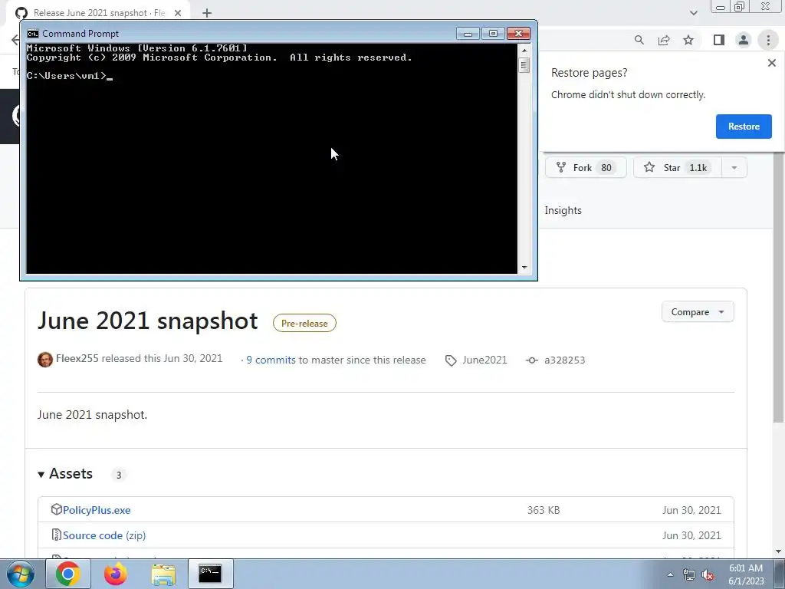
Task: Click the fork count 80
Action: [606, 168]
